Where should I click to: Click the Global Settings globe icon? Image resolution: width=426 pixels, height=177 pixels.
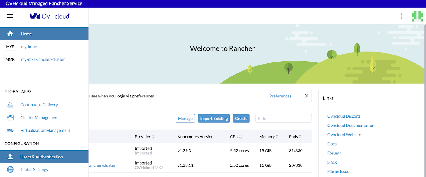pyautogui.click(x=10, y=169)
